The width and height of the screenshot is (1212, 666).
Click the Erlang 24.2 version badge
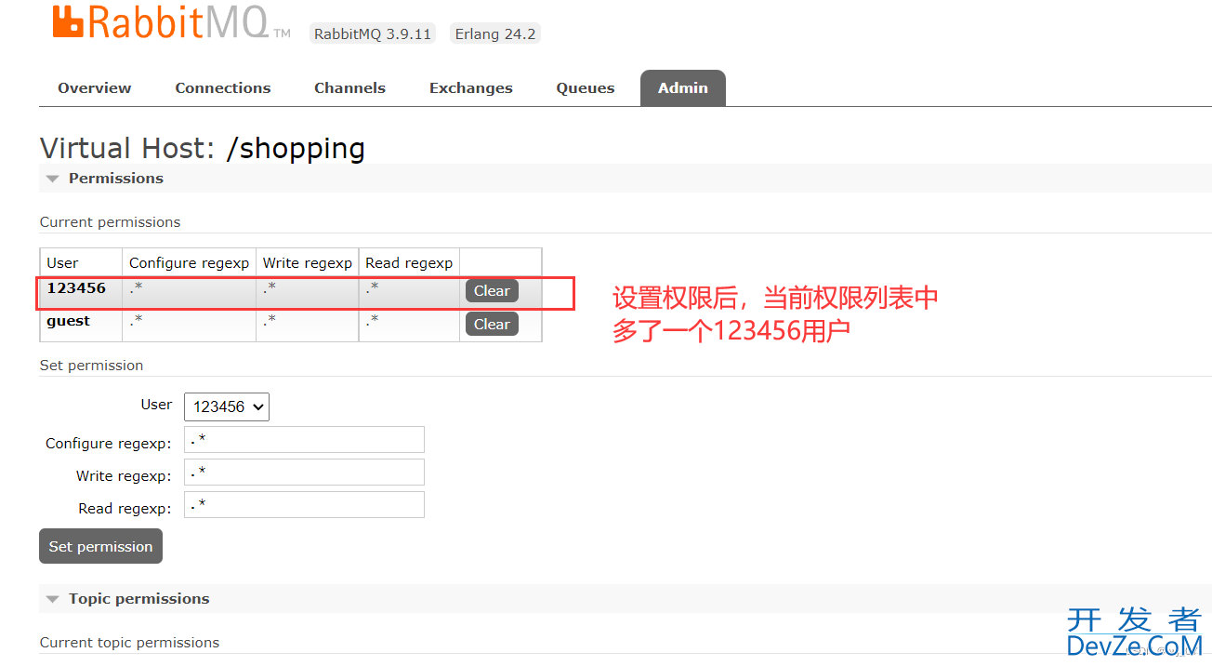click(x=494, y=34)
